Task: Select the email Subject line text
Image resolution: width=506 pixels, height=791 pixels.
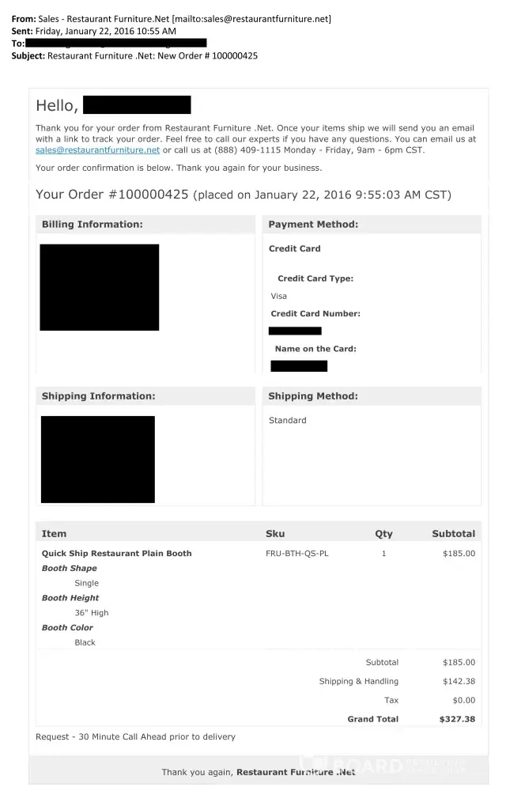Action: pyautogui.click(x=152, y=55)
